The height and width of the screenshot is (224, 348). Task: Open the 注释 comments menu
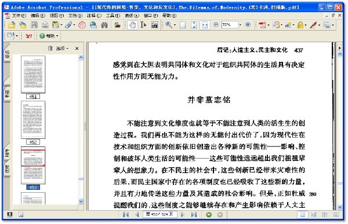tap(94, 16)
